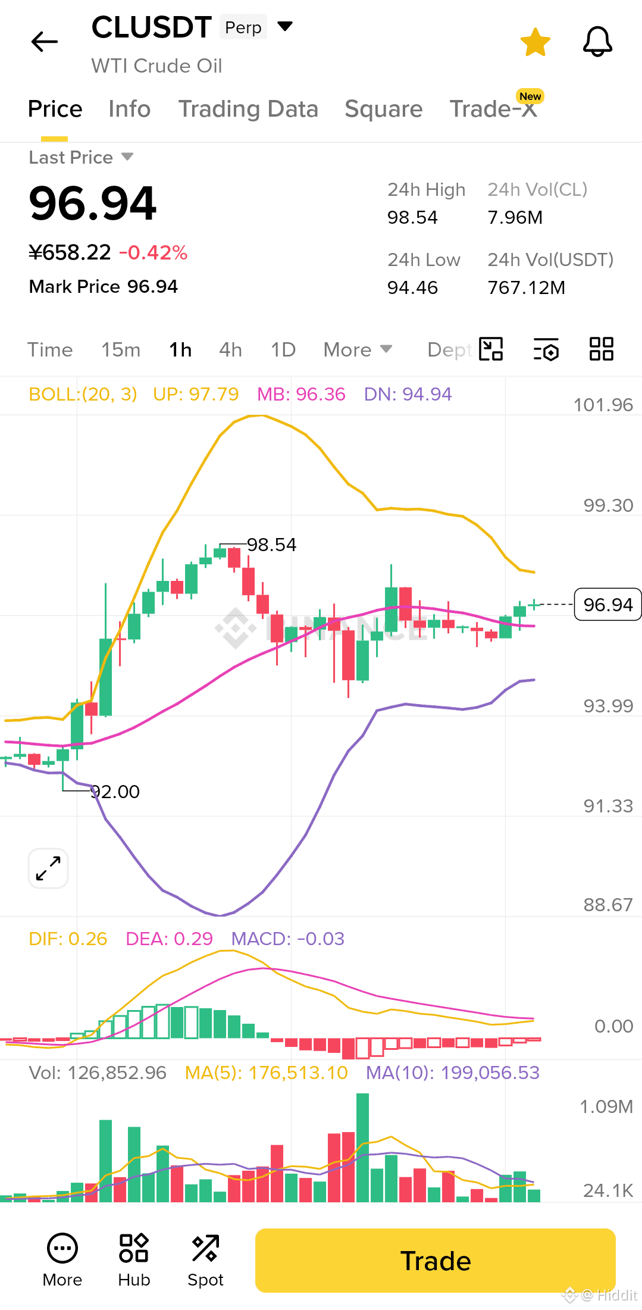
Task: Select the Time chart interval
Action: pos(50,350)
